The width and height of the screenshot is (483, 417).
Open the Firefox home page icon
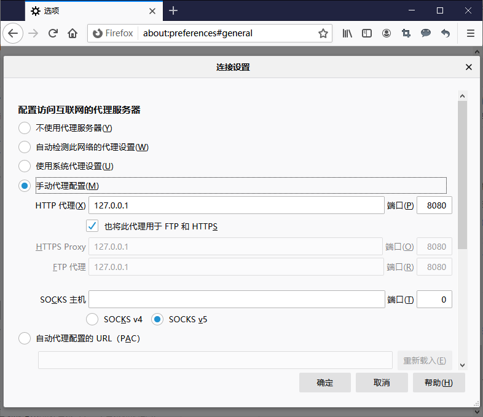[73, 33]
